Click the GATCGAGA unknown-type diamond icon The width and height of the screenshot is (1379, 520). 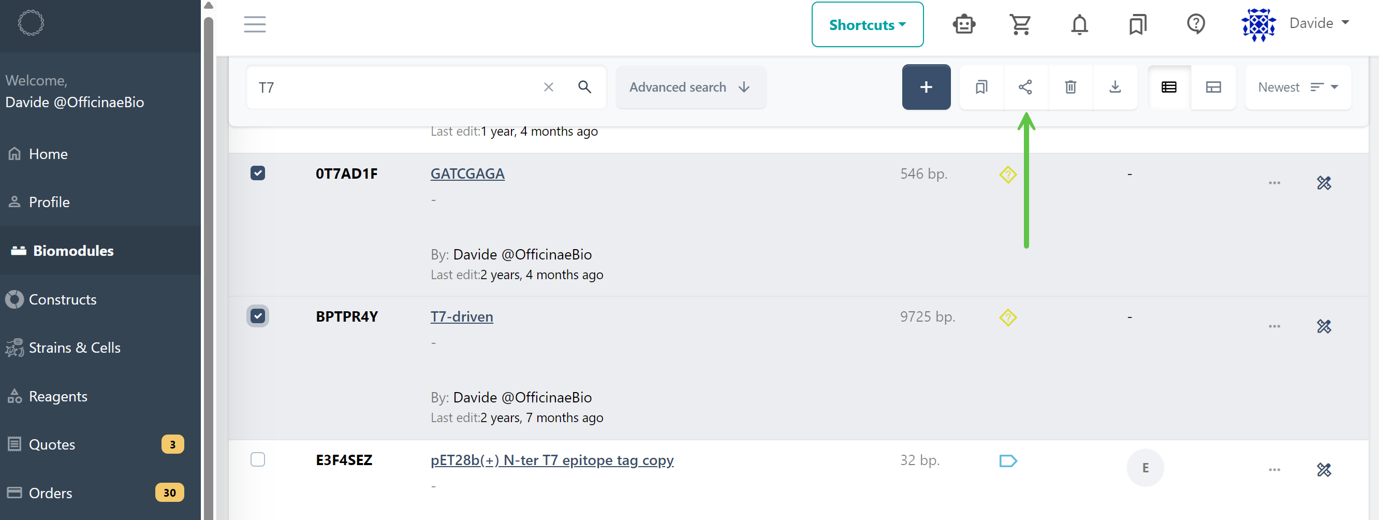click(x=1007, y=175)
